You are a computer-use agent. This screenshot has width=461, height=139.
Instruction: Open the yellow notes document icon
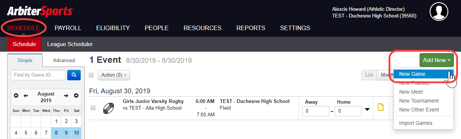[x=381, y=108]
